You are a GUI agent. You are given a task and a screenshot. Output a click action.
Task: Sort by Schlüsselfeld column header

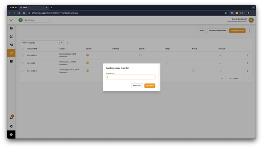click(x=32, y=49)
